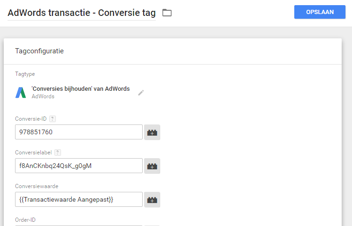Show help for Conversie-ID field
Screen dimensions: 352x226
coord(53,119)
